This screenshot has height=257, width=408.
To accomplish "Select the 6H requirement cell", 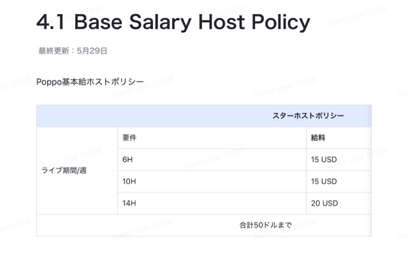I will pos(212,160).
